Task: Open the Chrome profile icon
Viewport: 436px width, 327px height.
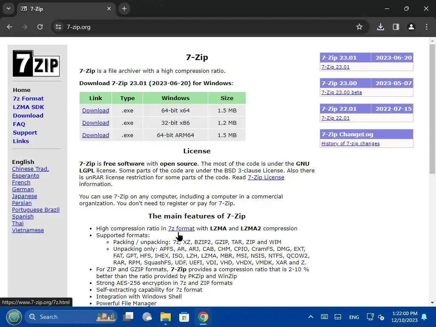Action: click(411, 27)
